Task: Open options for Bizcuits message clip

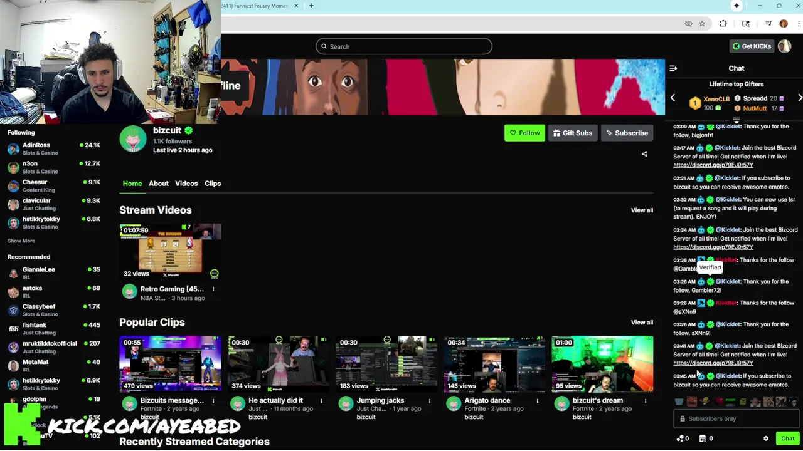Action: [213, 400]
